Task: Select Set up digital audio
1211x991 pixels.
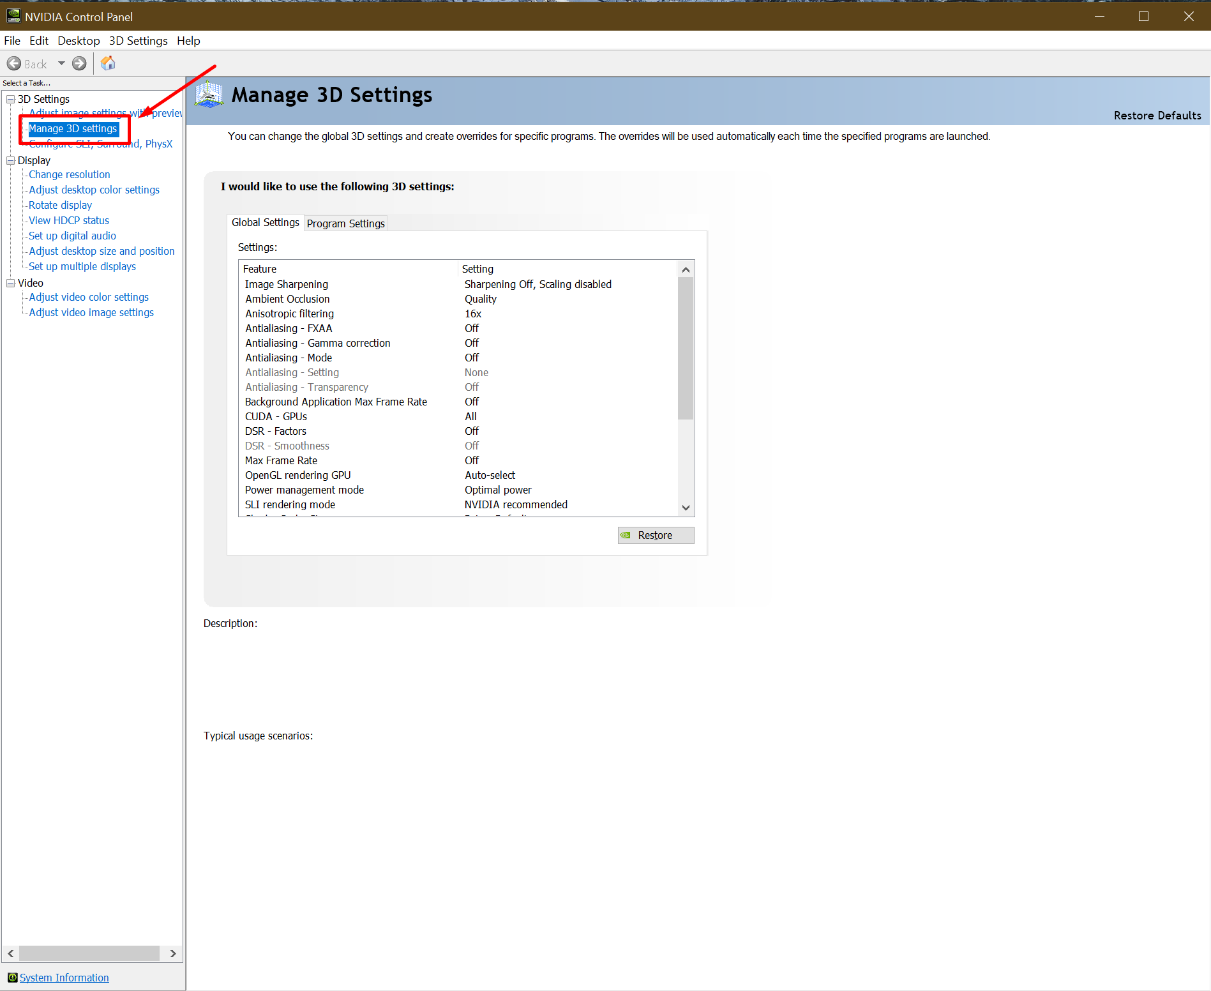Action: [73, 236]
